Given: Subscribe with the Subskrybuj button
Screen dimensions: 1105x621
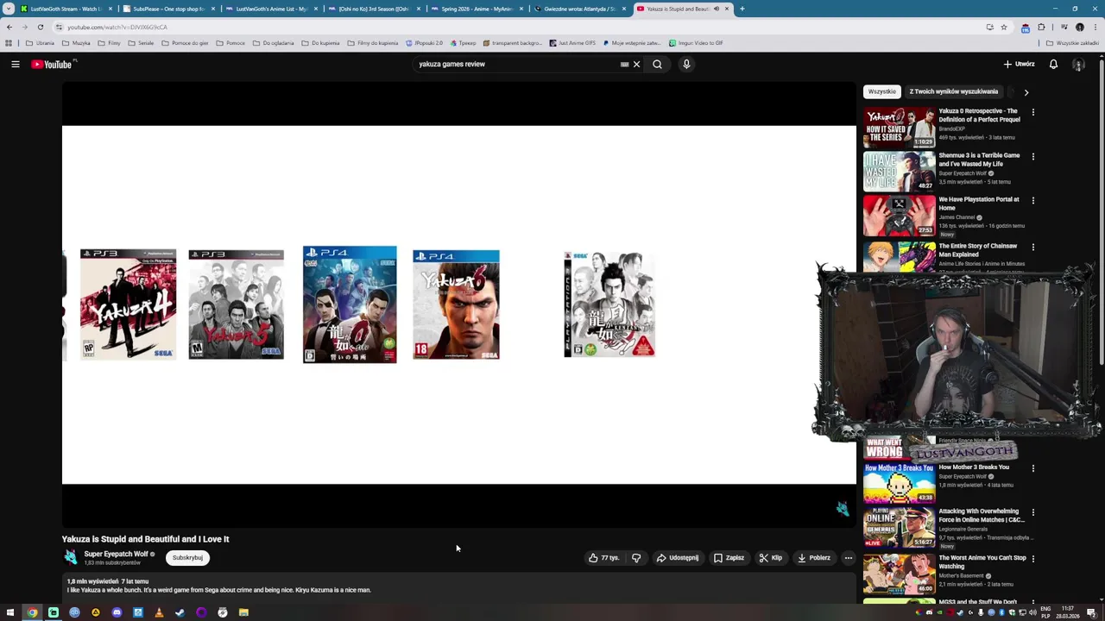Looking at the screenshot, I should [x=187, y=558].
